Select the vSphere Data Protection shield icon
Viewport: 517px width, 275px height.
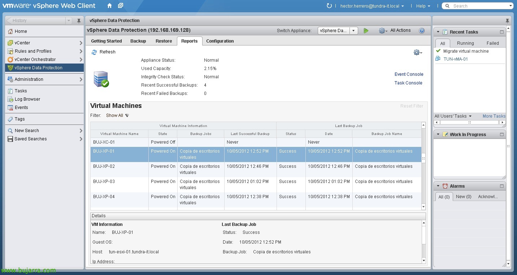tap(10, 68)
